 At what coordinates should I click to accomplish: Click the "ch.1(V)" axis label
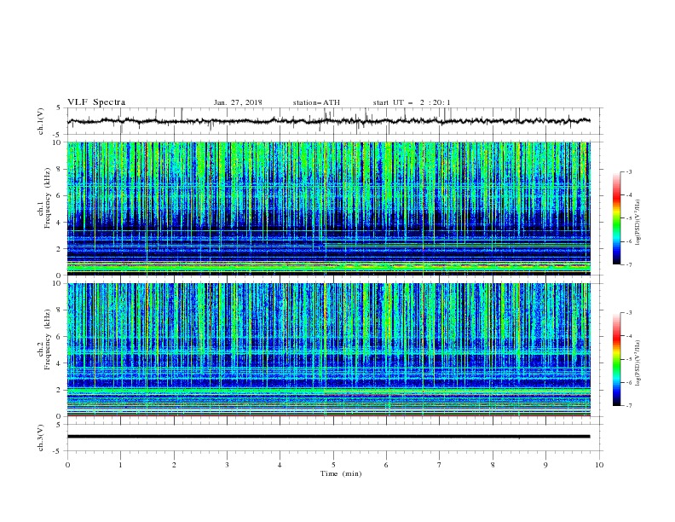[41, 121]
